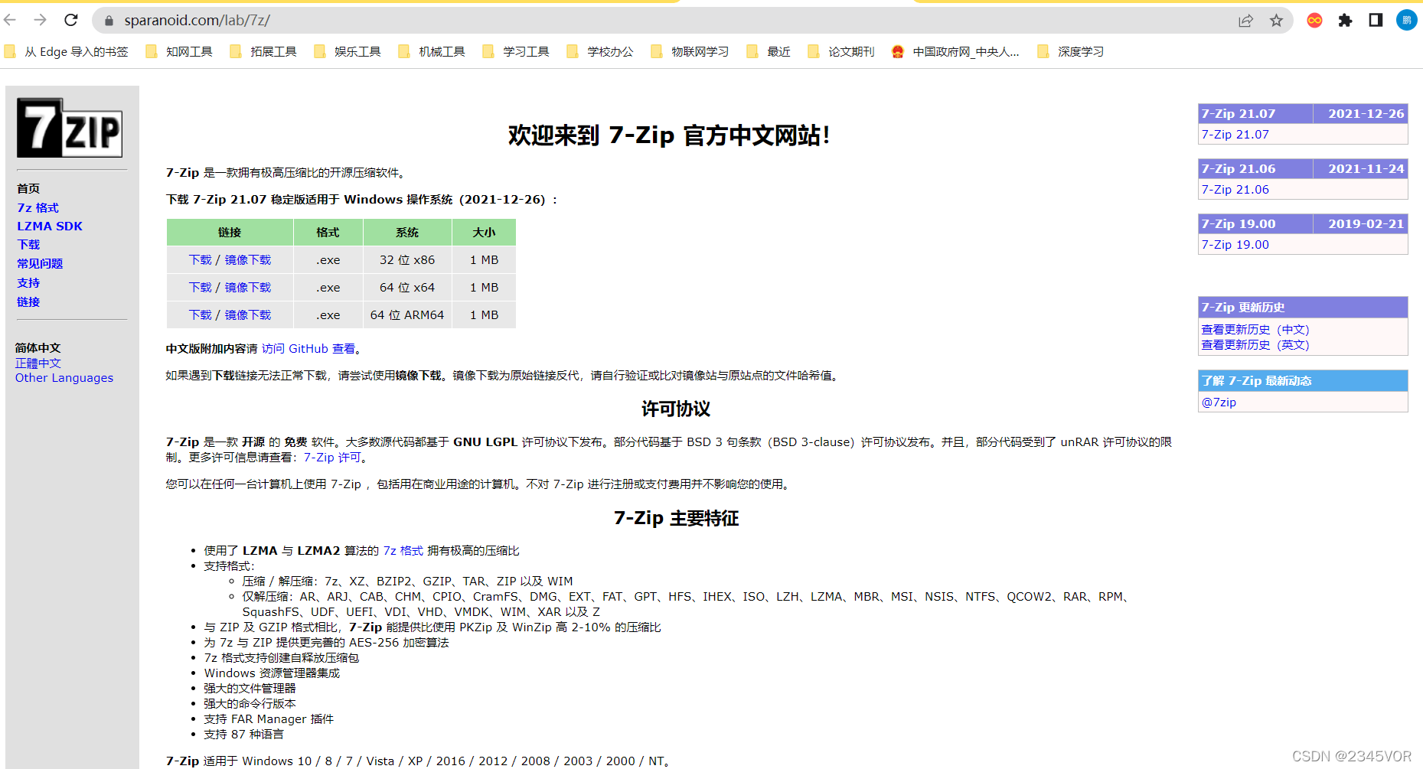Click the 7-Zip logo image
The height and width of the screenshot is (769, 1423).
(70, 128)
